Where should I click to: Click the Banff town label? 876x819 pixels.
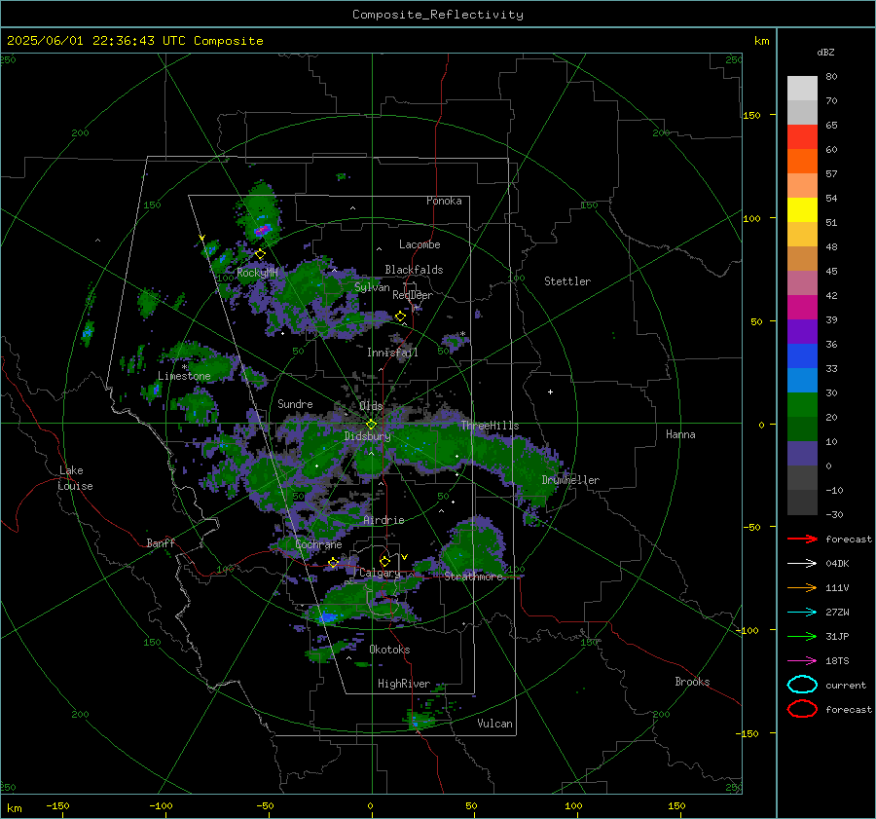click(161, 542)
